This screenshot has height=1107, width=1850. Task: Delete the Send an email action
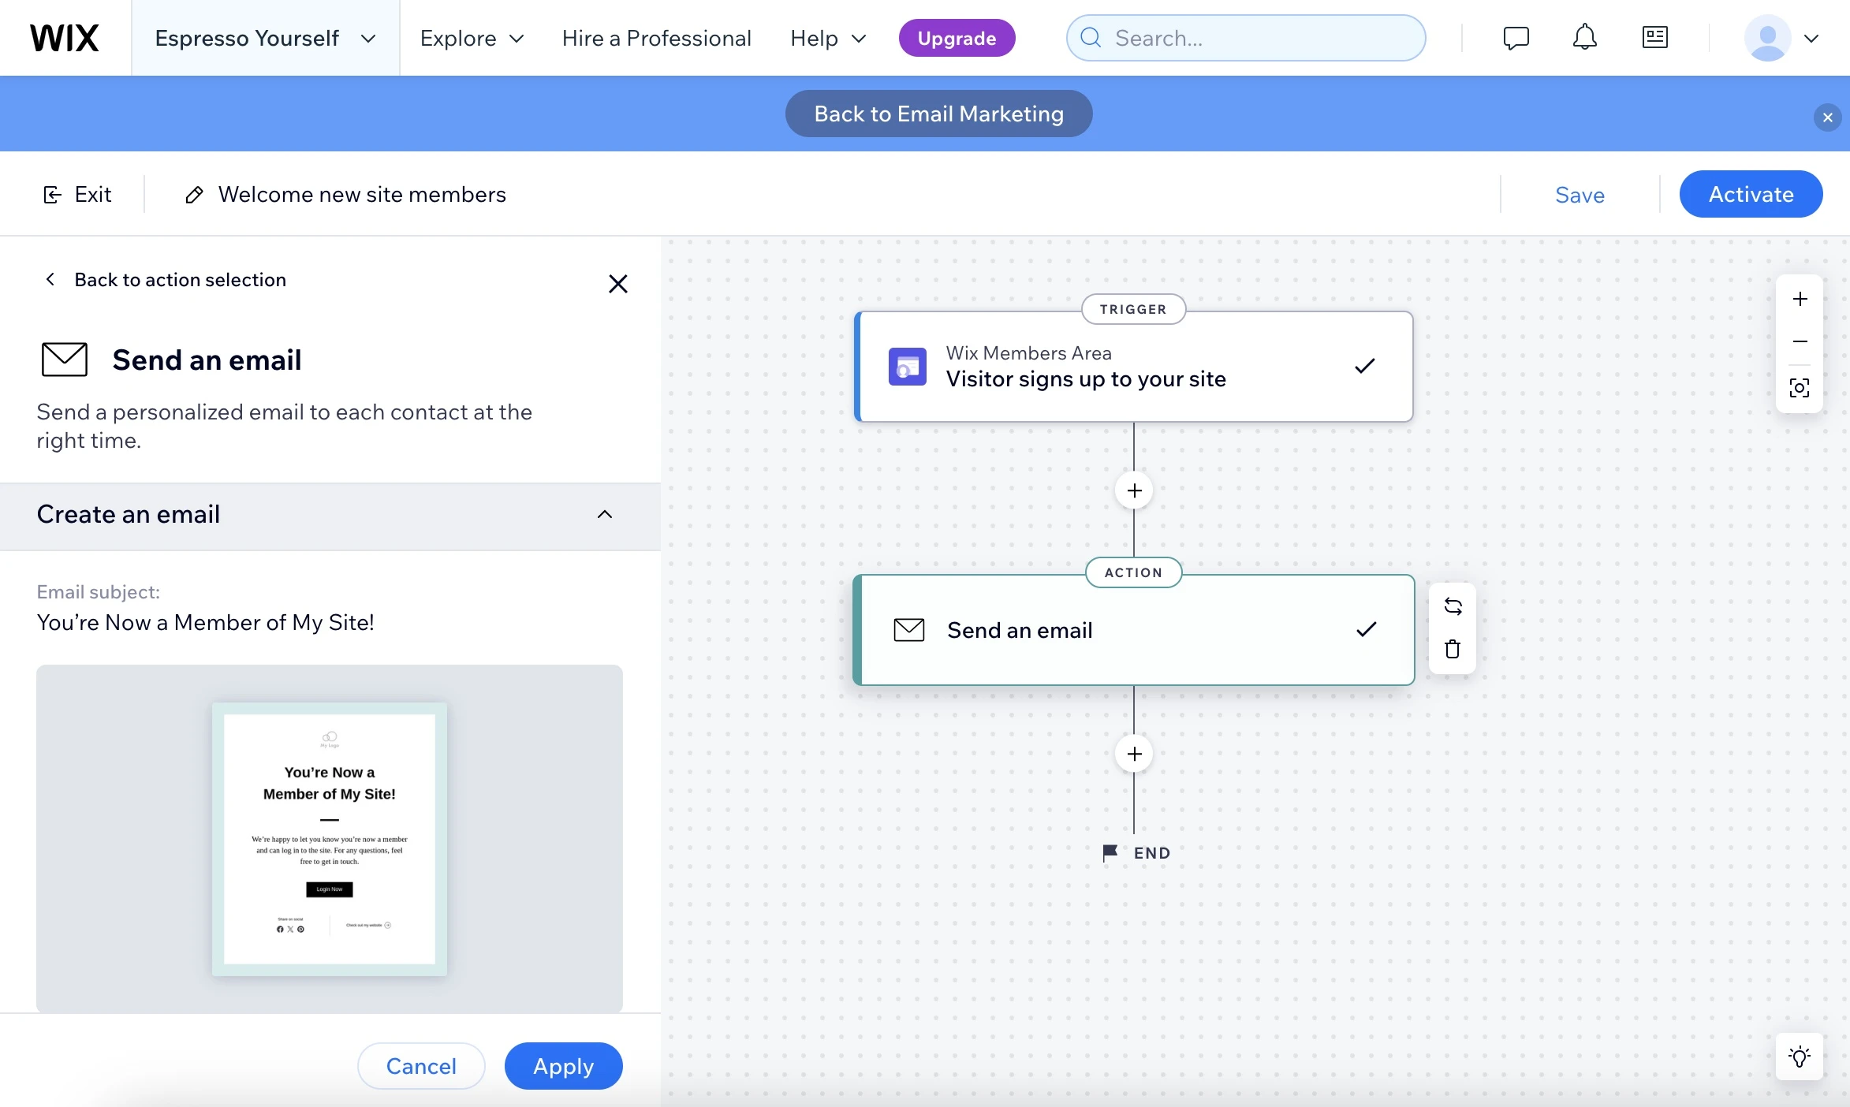1453,649
